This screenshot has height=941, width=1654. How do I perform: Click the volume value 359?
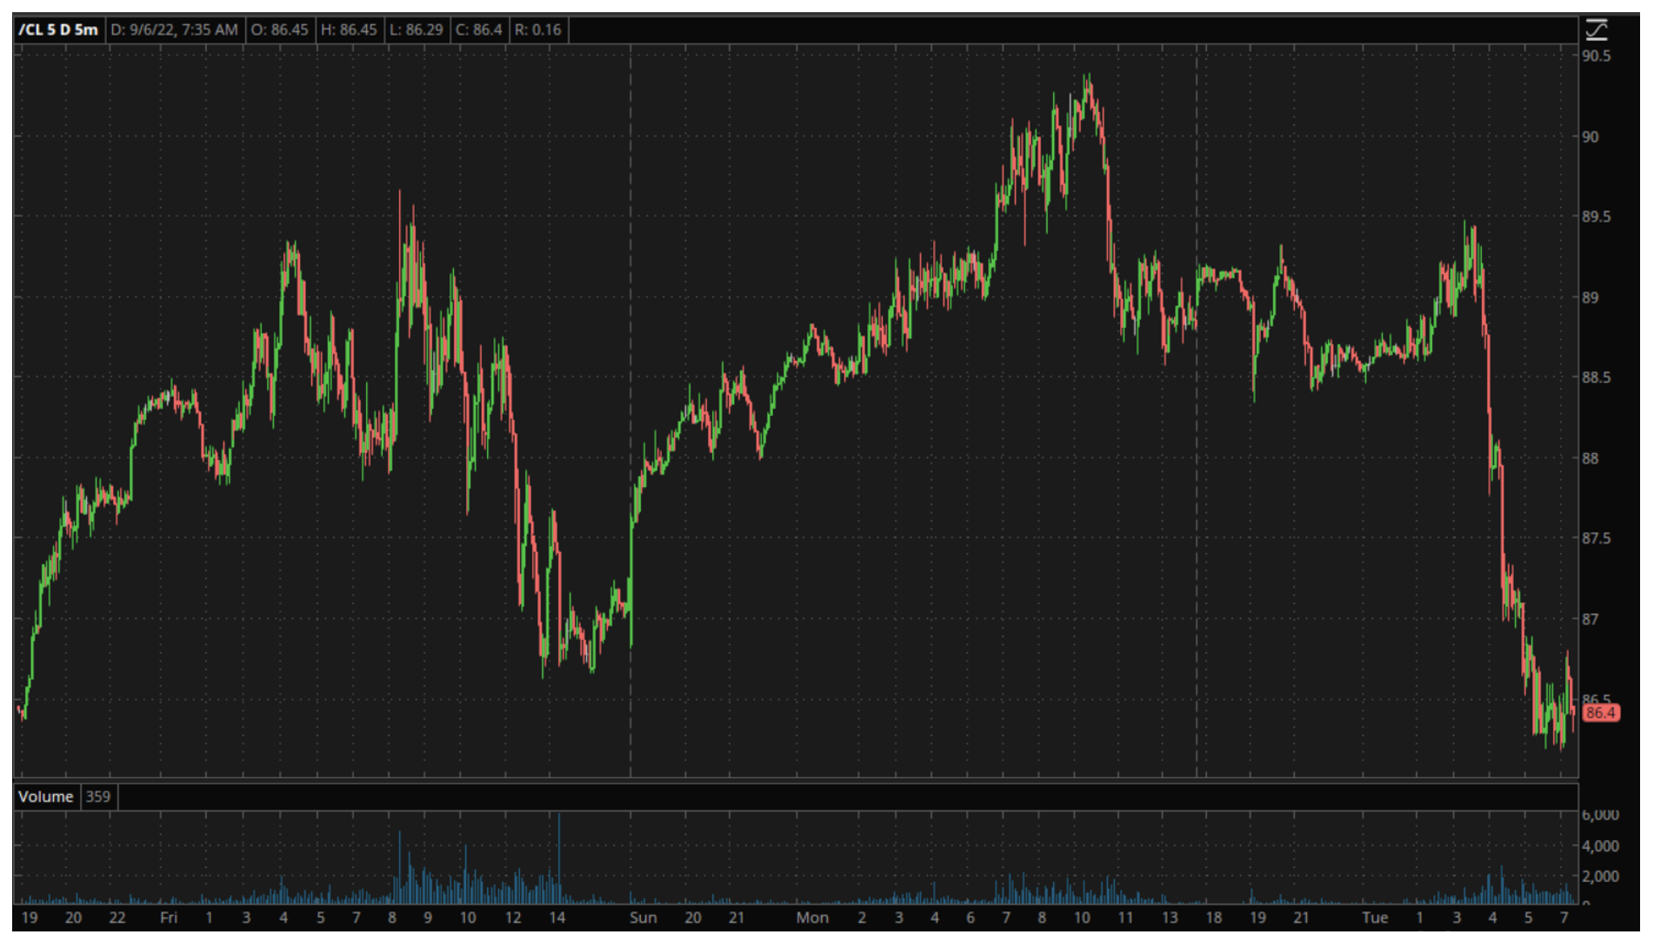click(98, 797)
